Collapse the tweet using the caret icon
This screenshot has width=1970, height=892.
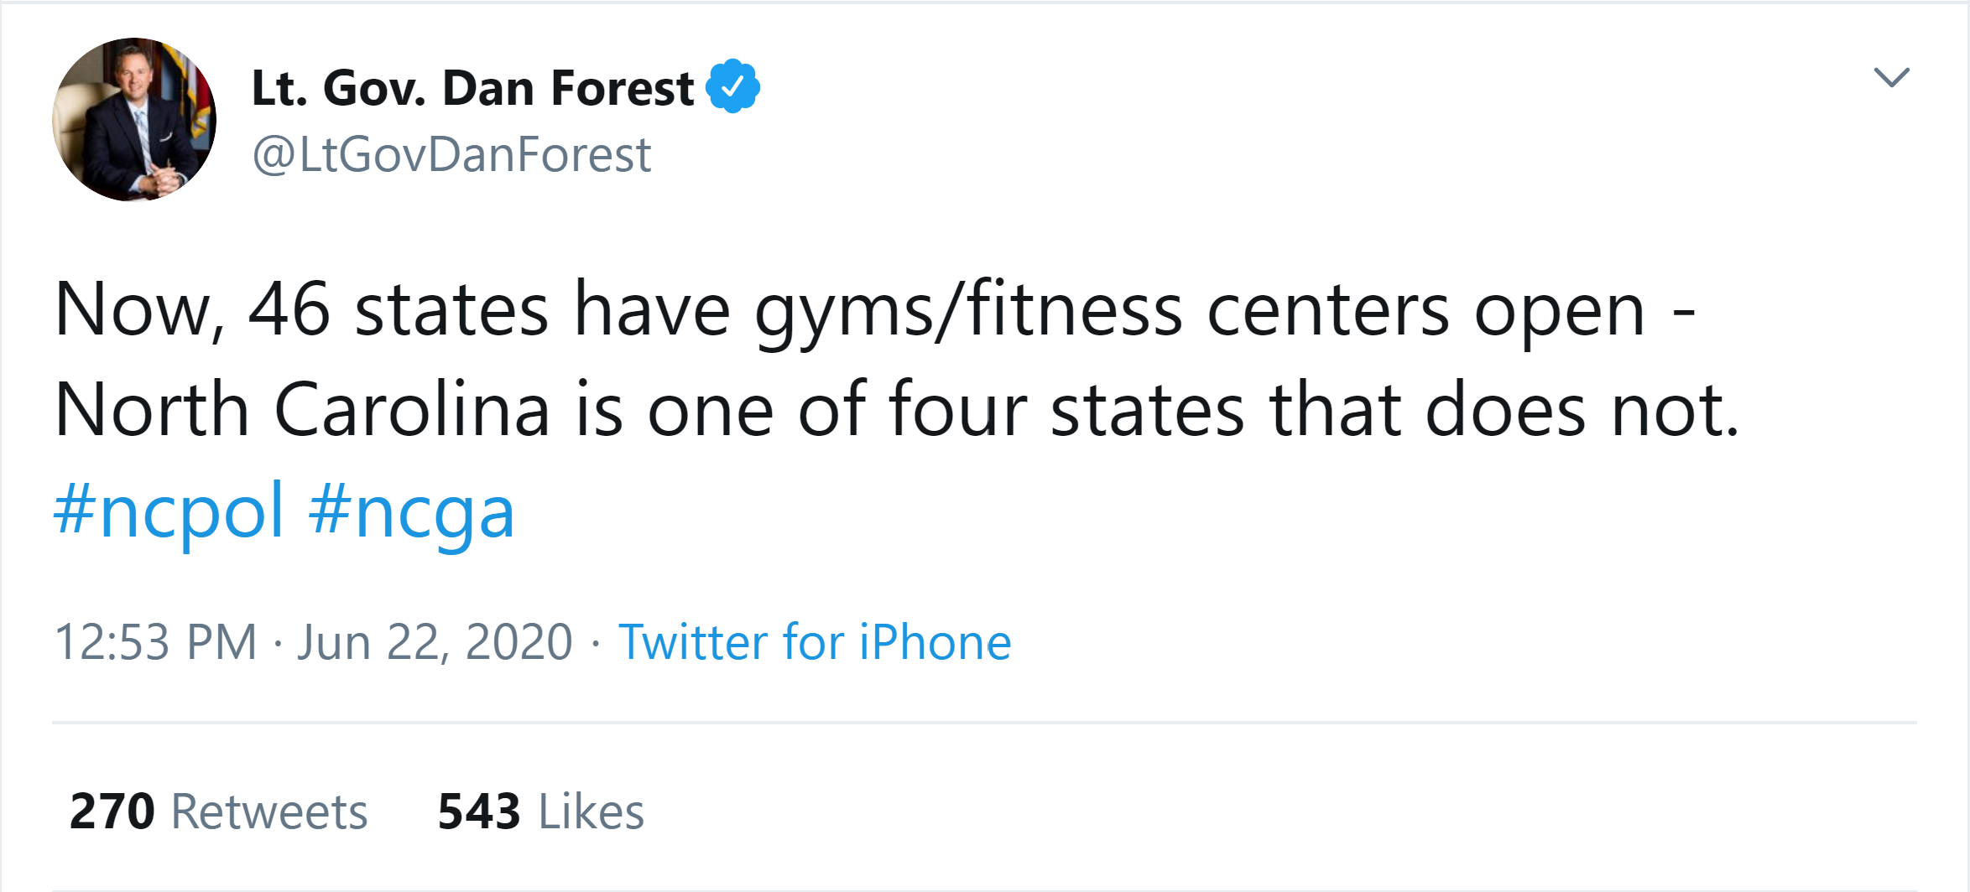pos(1890,78)
